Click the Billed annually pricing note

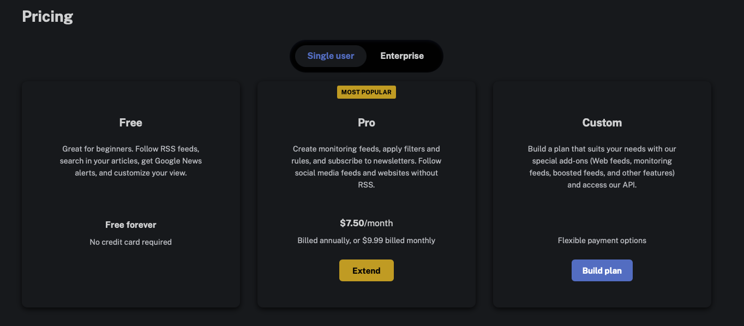click(366, 240)
